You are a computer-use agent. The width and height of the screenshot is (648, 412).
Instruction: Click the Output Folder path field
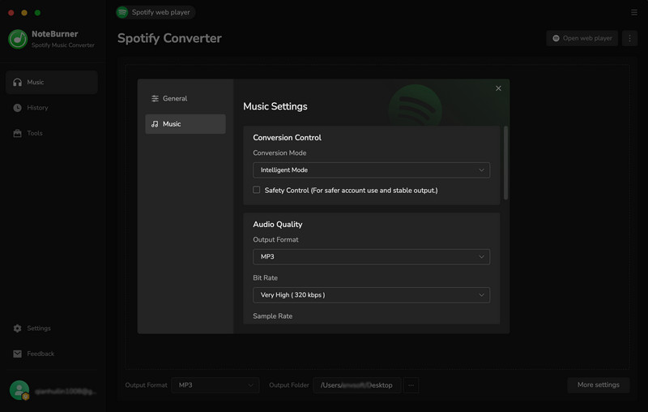pos(357,385)
